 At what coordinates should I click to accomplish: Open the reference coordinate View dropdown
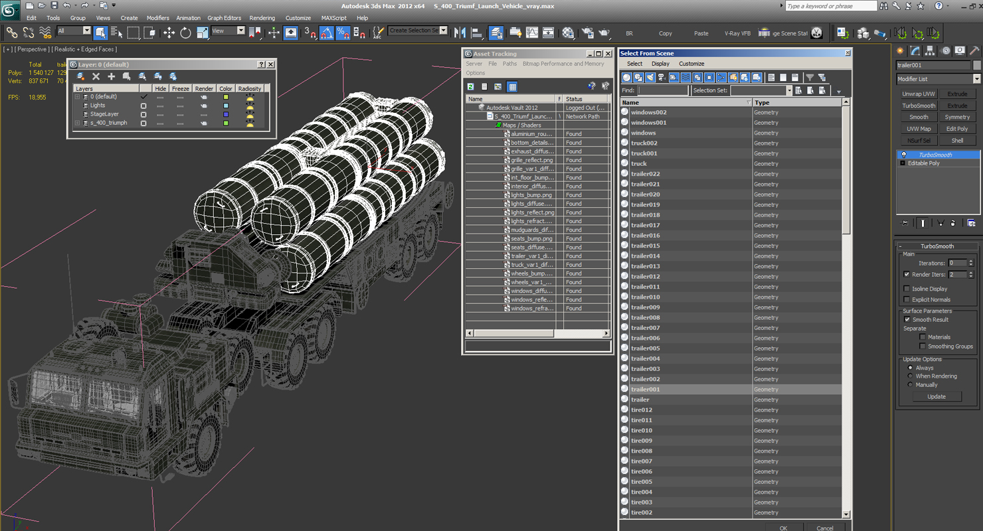click(x=228, y=31)
